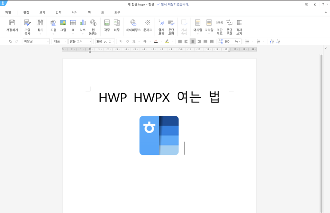Viewport: 330px width, 213px height.
Task: Open underline style dropdown arrow
Action: pos(139,41)
